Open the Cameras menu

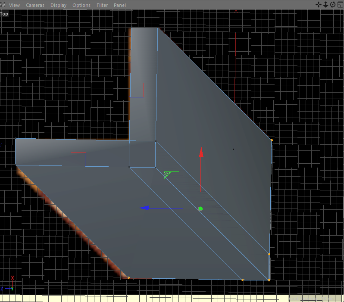pos(35,5)
